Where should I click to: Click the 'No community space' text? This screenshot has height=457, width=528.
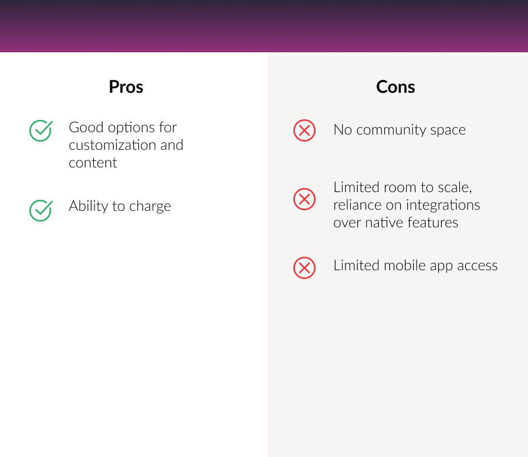click(400, 130)
